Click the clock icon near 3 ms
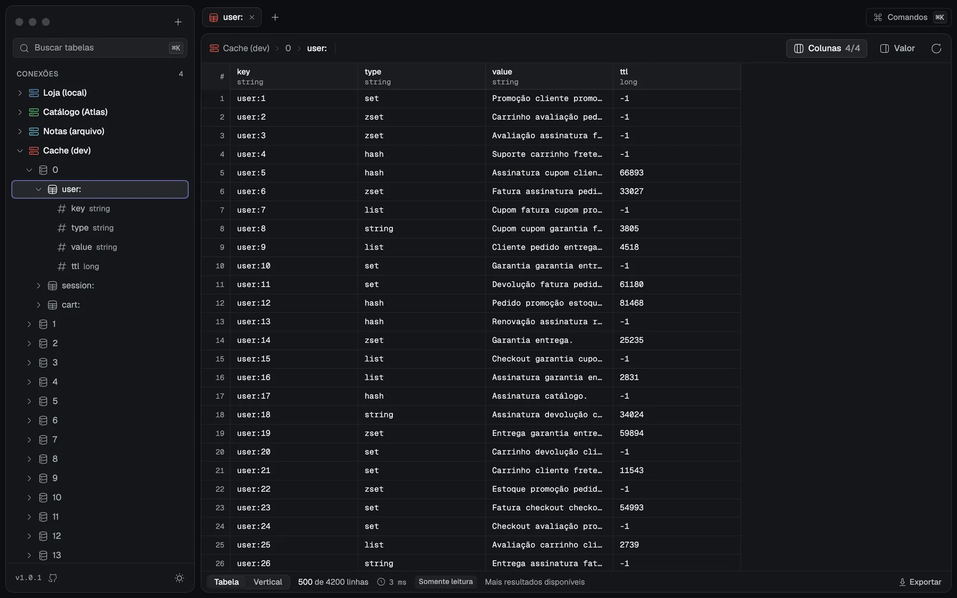Image resolution: width=957 pixels, height=598 pixels. 381,582
